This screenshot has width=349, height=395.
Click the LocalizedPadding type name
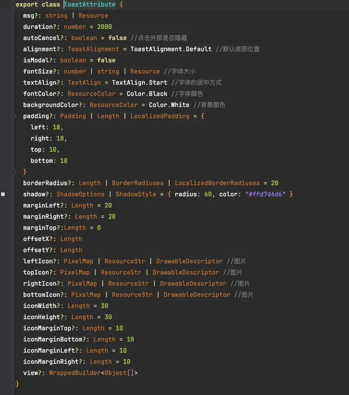pos(160,116)
